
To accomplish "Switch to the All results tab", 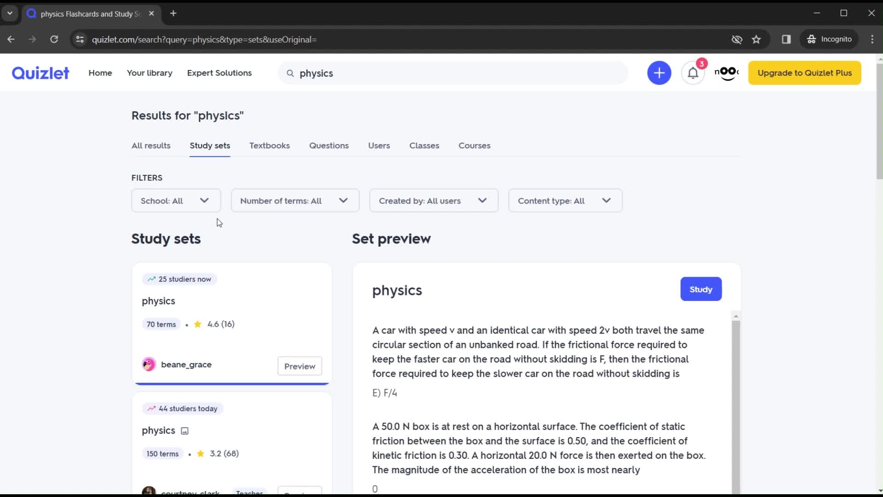I will click(x=151, y=145).
